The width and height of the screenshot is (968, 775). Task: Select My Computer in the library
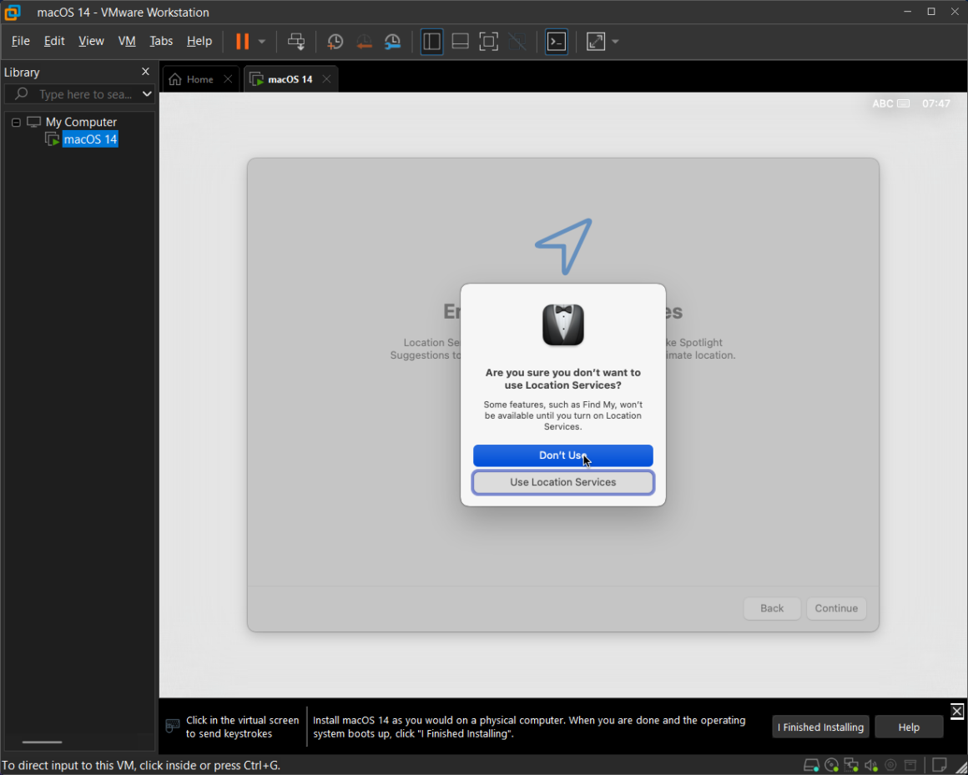pyautogui.click(x=81, y=122)
